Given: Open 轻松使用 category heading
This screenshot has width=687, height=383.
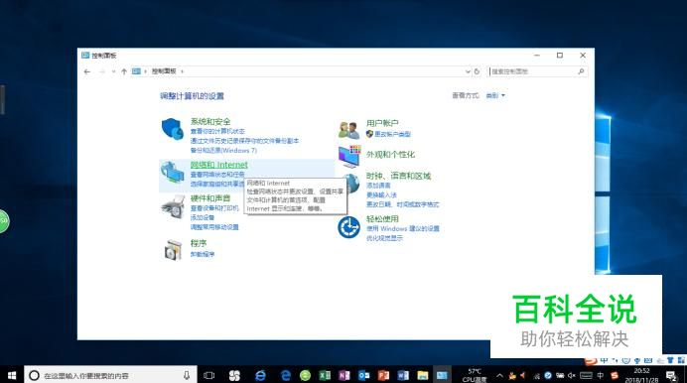Looking at the screenshot, I should click(x=382, y=219).
